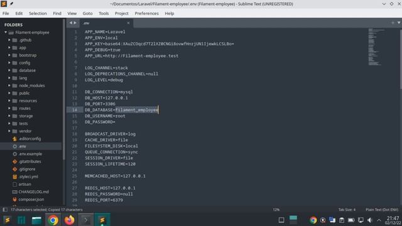Click the storage folder icon
The width and height of the screenshot is (402, 226).
click(15, 116)
